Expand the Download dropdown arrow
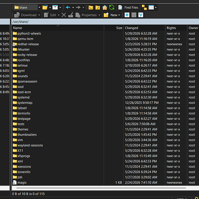This screenshot has height=199, width=199. 39,15
